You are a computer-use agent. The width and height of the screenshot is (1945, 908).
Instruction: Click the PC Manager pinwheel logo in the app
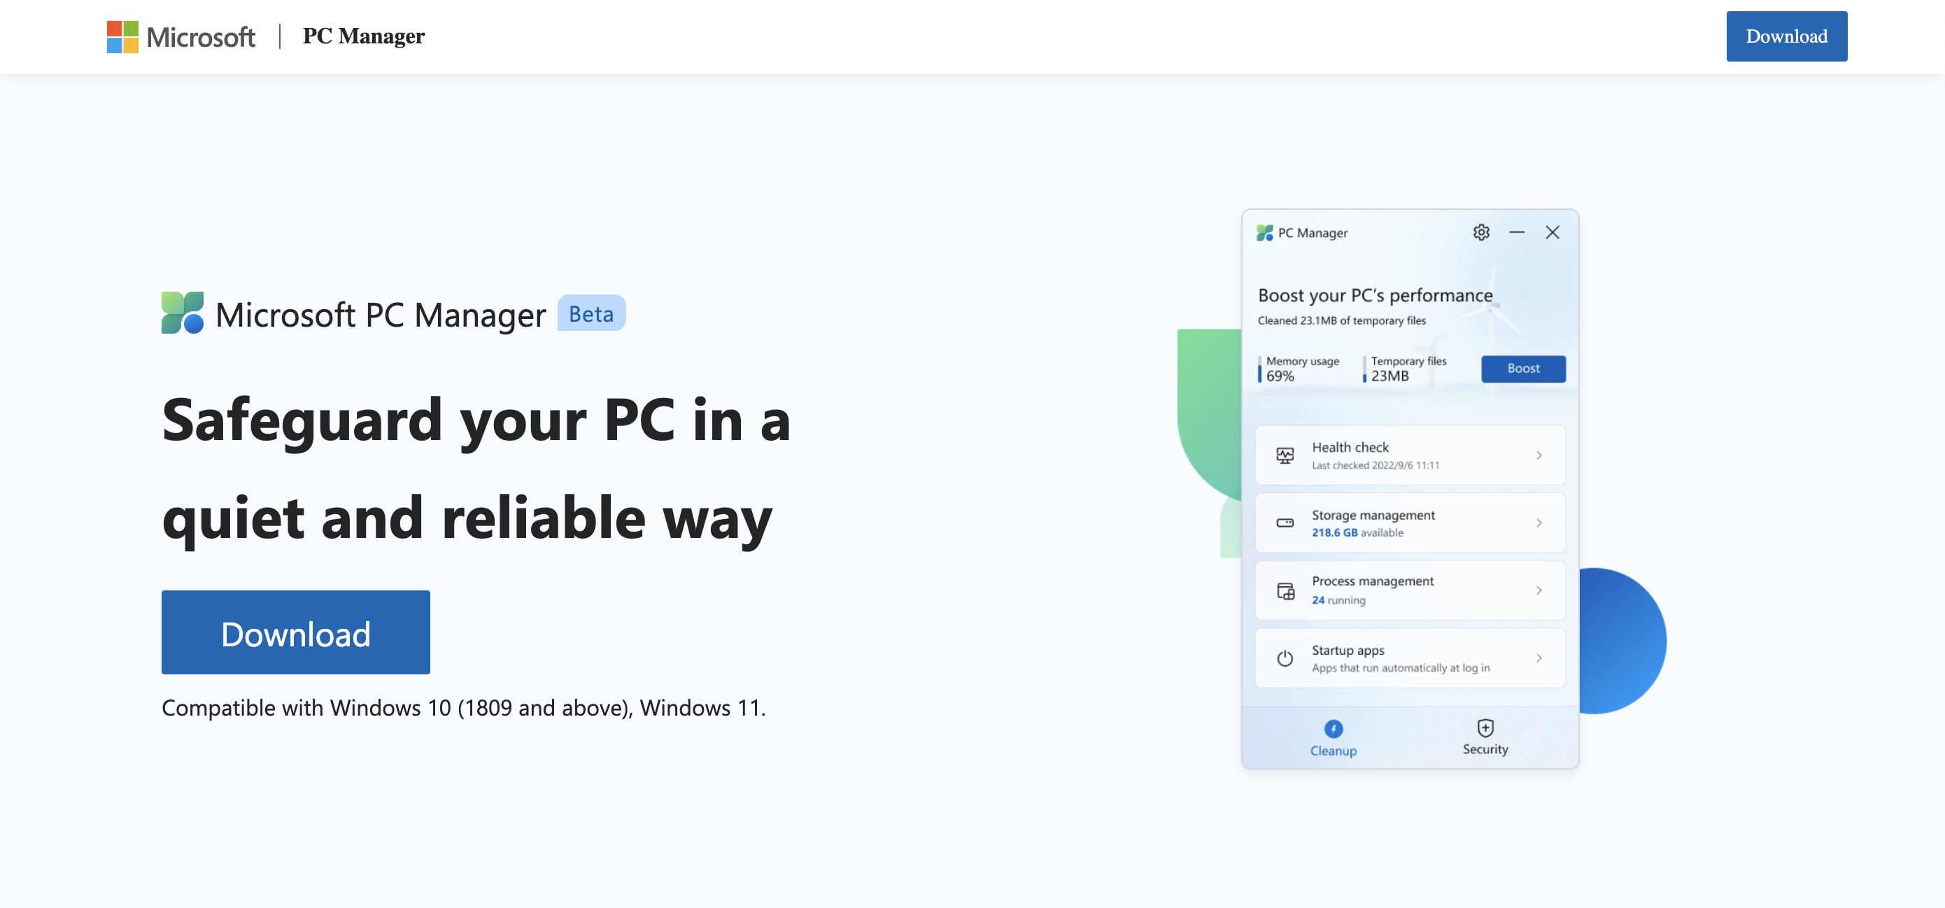[1265, 233]
